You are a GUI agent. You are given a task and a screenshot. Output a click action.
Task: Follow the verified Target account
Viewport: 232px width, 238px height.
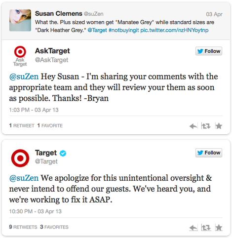pos(209,153)
